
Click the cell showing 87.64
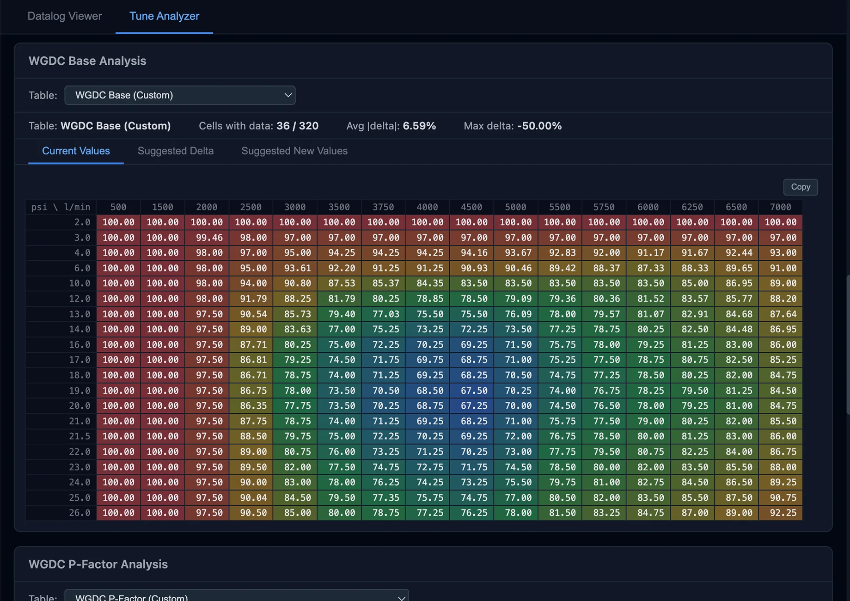click(x=780, y=314)
